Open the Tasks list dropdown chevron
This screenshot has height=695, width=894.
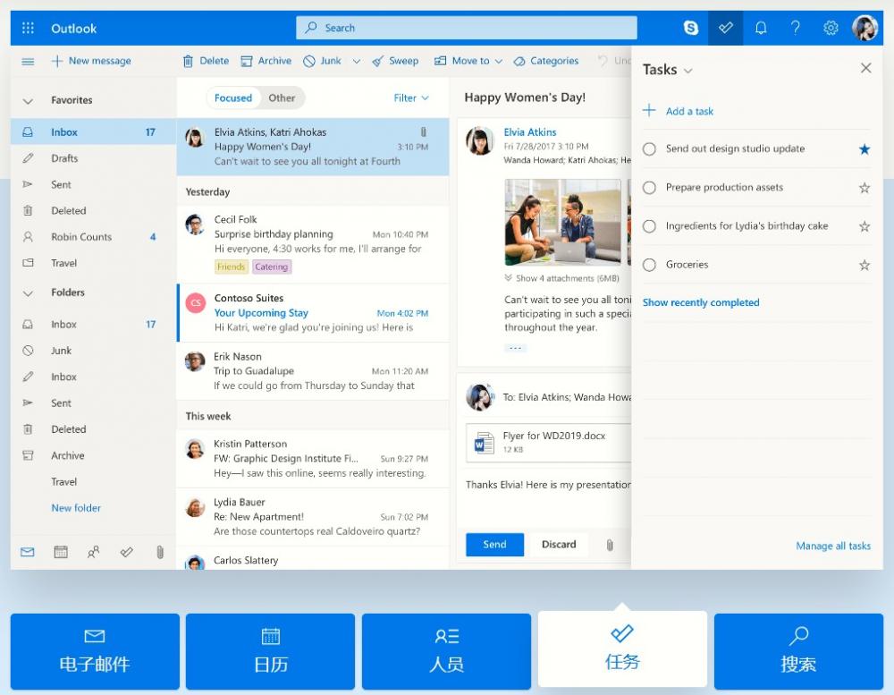click(x=687, y=71)
